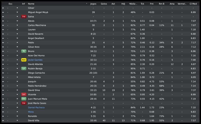The height and width of the screenshot is (124, 201).
Task: Open Daniel Pacheco's player profile link
Action: [x=36, y=107]
